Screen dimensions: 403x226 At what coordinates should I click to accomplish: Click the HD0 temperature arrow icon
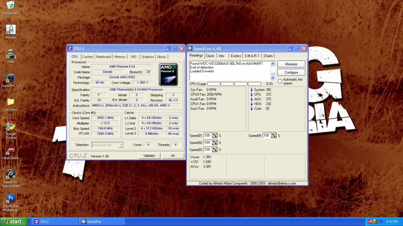251,104
